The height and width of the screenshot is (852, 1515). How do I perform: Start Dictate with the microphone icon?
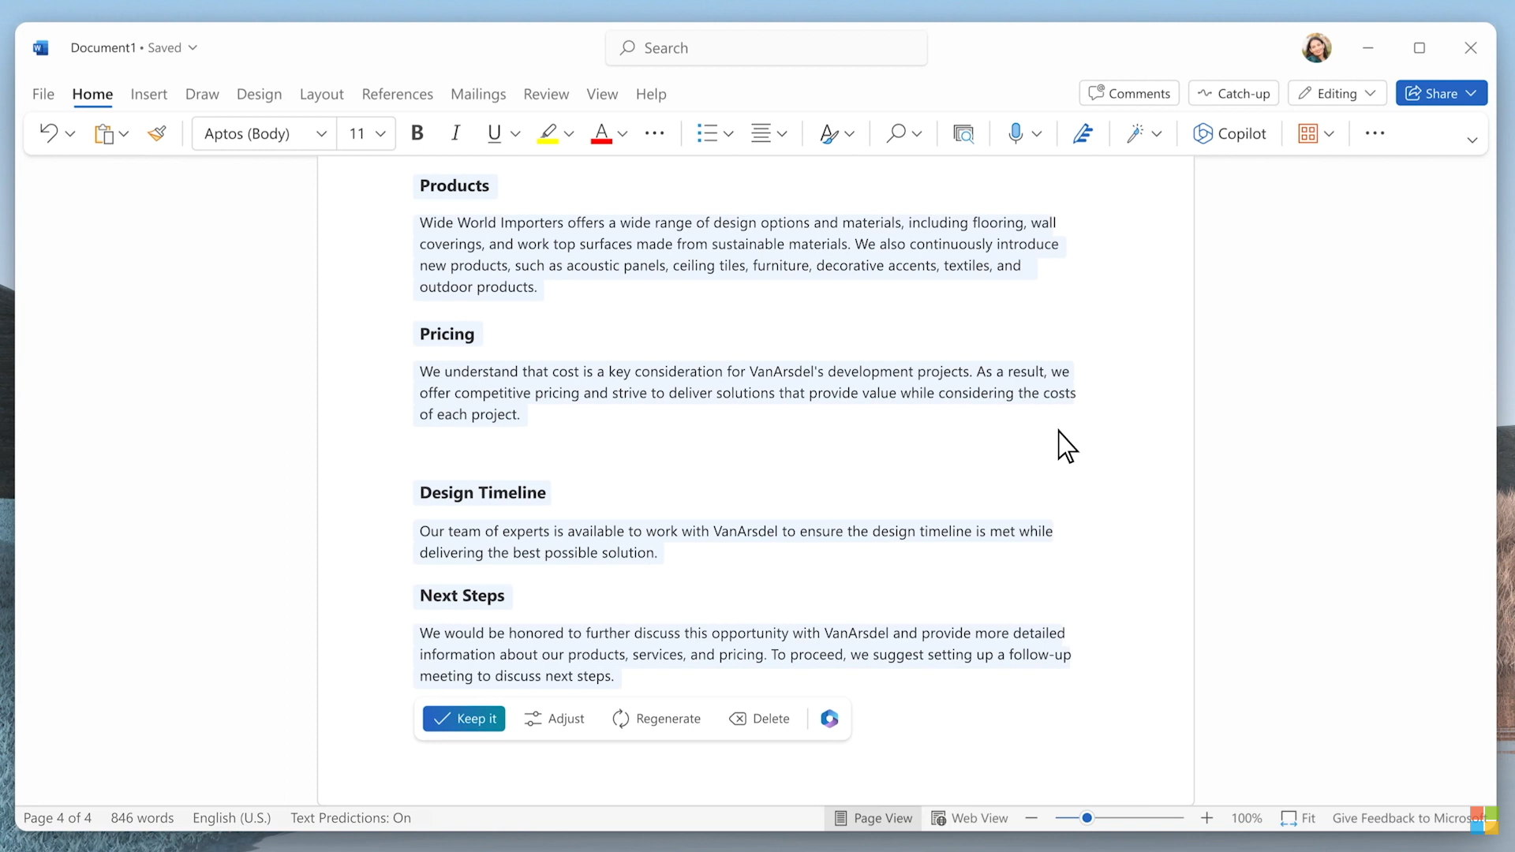tap(1016, 133)
